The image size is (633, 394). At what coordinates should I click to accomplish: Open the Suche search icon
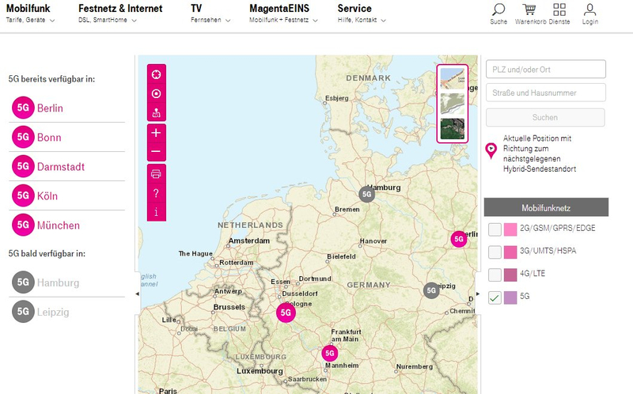click(498, 9)
